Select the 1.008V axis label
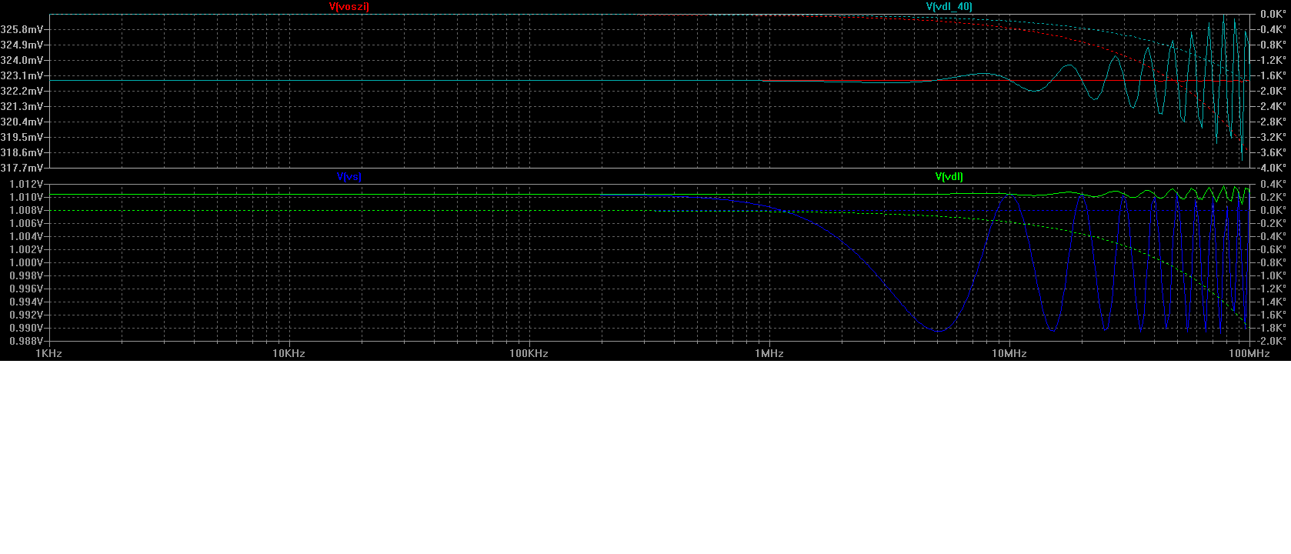The height and width of the screenshot is (554, 1291). coord(26,210)
